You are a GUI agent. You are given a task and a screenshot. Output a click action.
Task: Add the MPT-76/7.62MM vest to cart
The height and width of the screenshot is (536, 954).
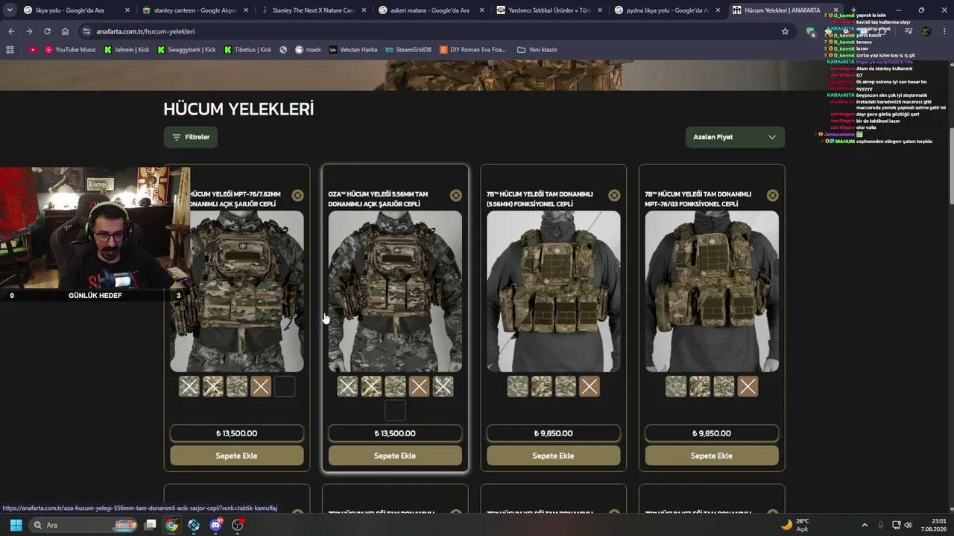(x=237, y=456)
